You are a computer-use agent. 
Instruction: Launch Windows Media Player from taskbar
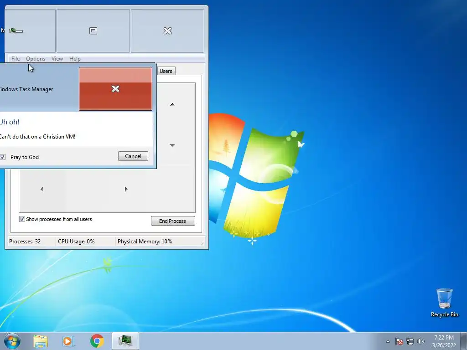point(68,341)
